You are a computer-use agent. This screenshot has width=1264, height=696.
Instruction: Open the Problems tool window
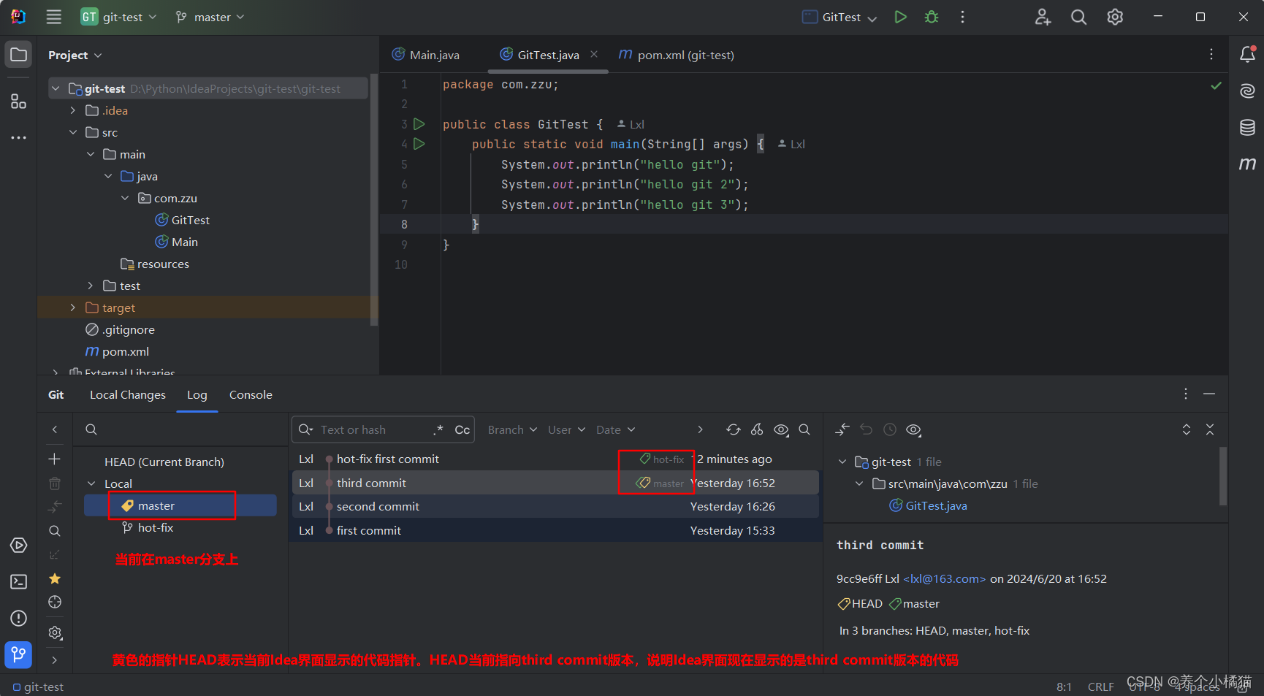(x=19, y=618)
